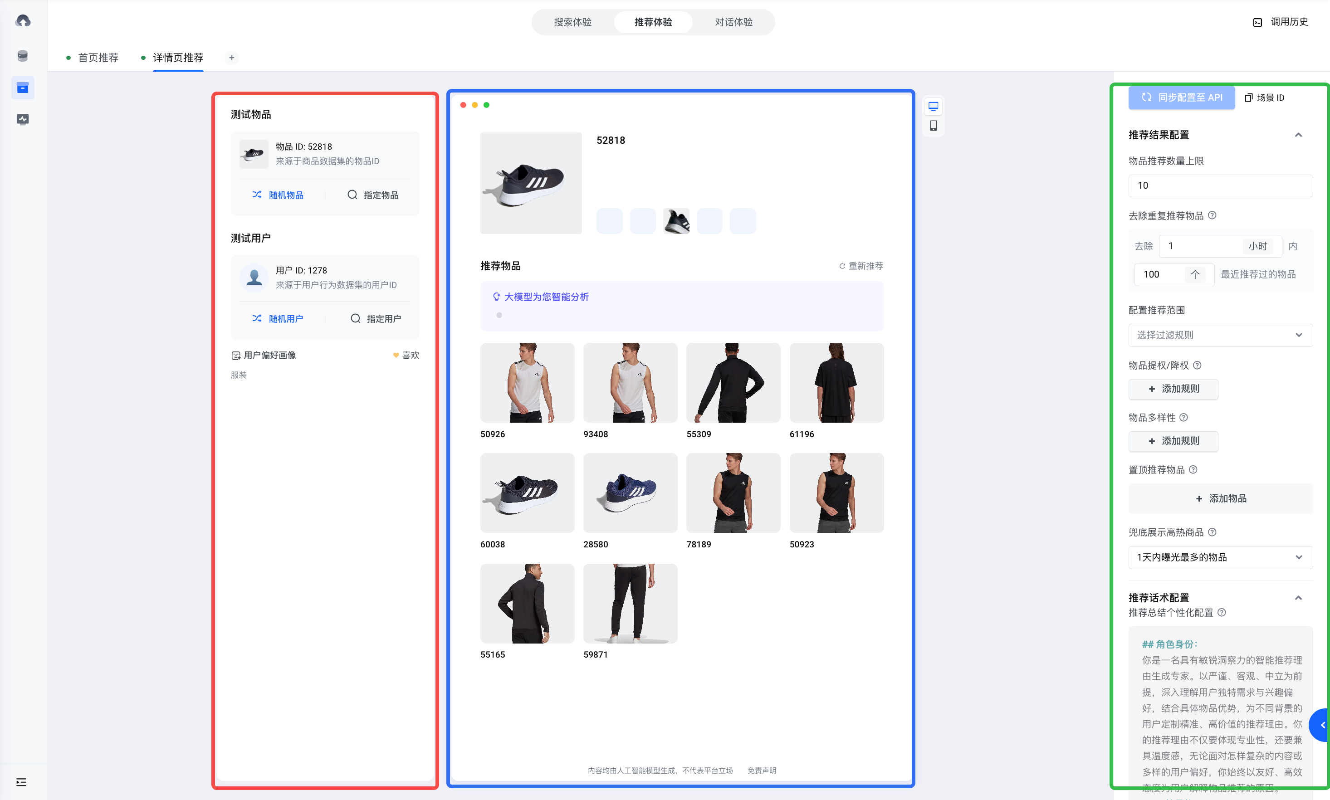Screen dimensions: 1330x800
Task: Open the 选择过滤规则 dropdown
Action: pos(1220,335)
